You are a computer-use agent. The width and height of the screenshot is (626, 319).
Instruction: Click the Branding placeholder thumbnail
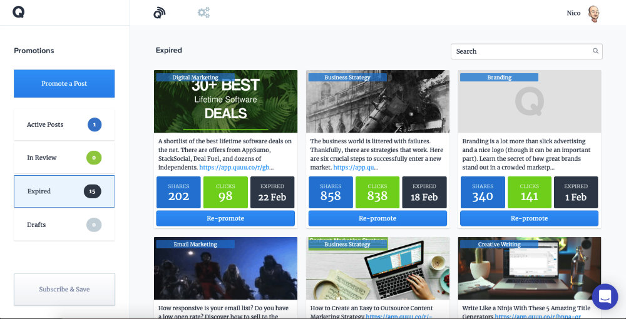[x=530, y=101]
